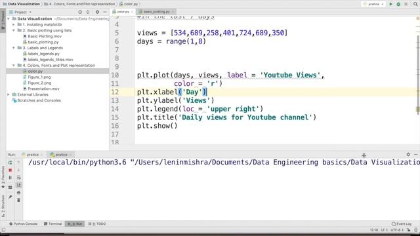Click line number 10 in editor gutter

[115, 75]
